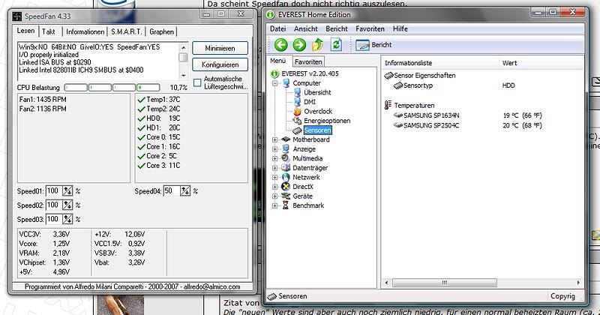Click the Speed02 value field

point(54,205)
